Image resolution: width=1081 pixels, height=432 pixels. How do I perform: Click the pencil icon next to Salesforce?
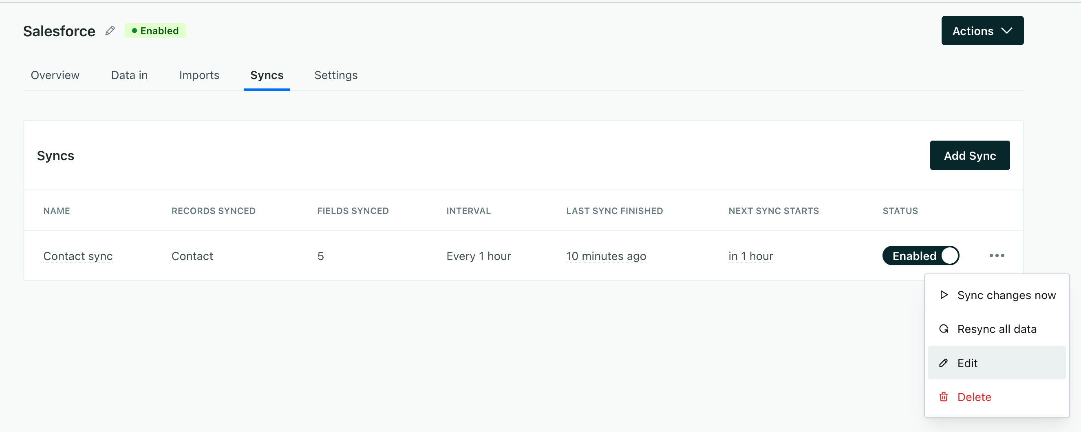click(x=110, y=31)
